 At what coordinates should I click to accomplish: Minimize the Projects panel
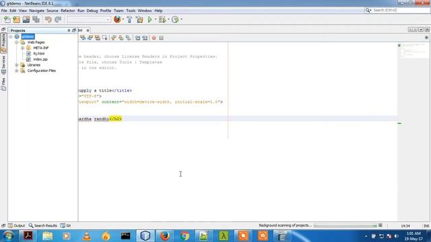(x=69, y=30)
